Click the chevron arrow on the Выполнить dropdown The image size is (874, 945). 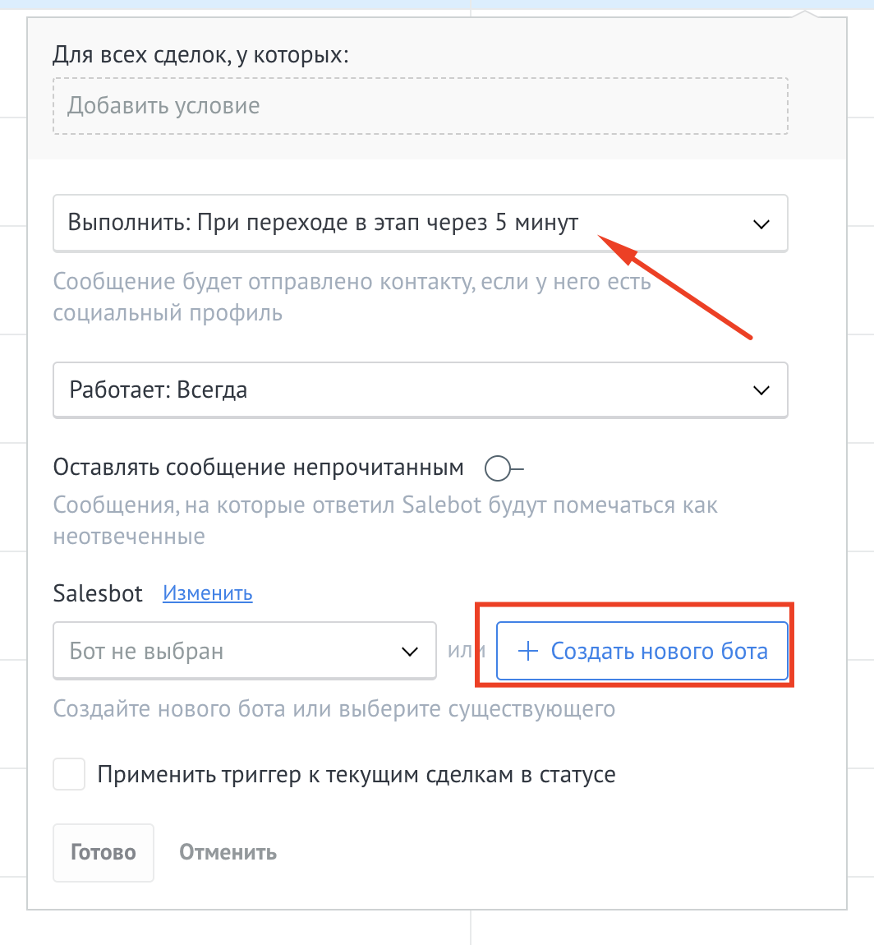(x=761, y=224)
